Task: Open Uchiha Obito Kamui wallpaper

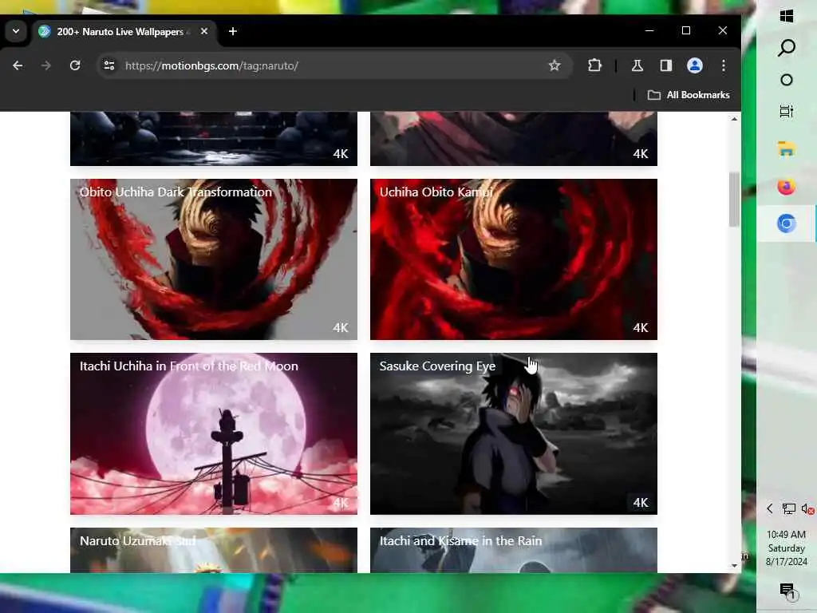Action: [x=514, y=259]
